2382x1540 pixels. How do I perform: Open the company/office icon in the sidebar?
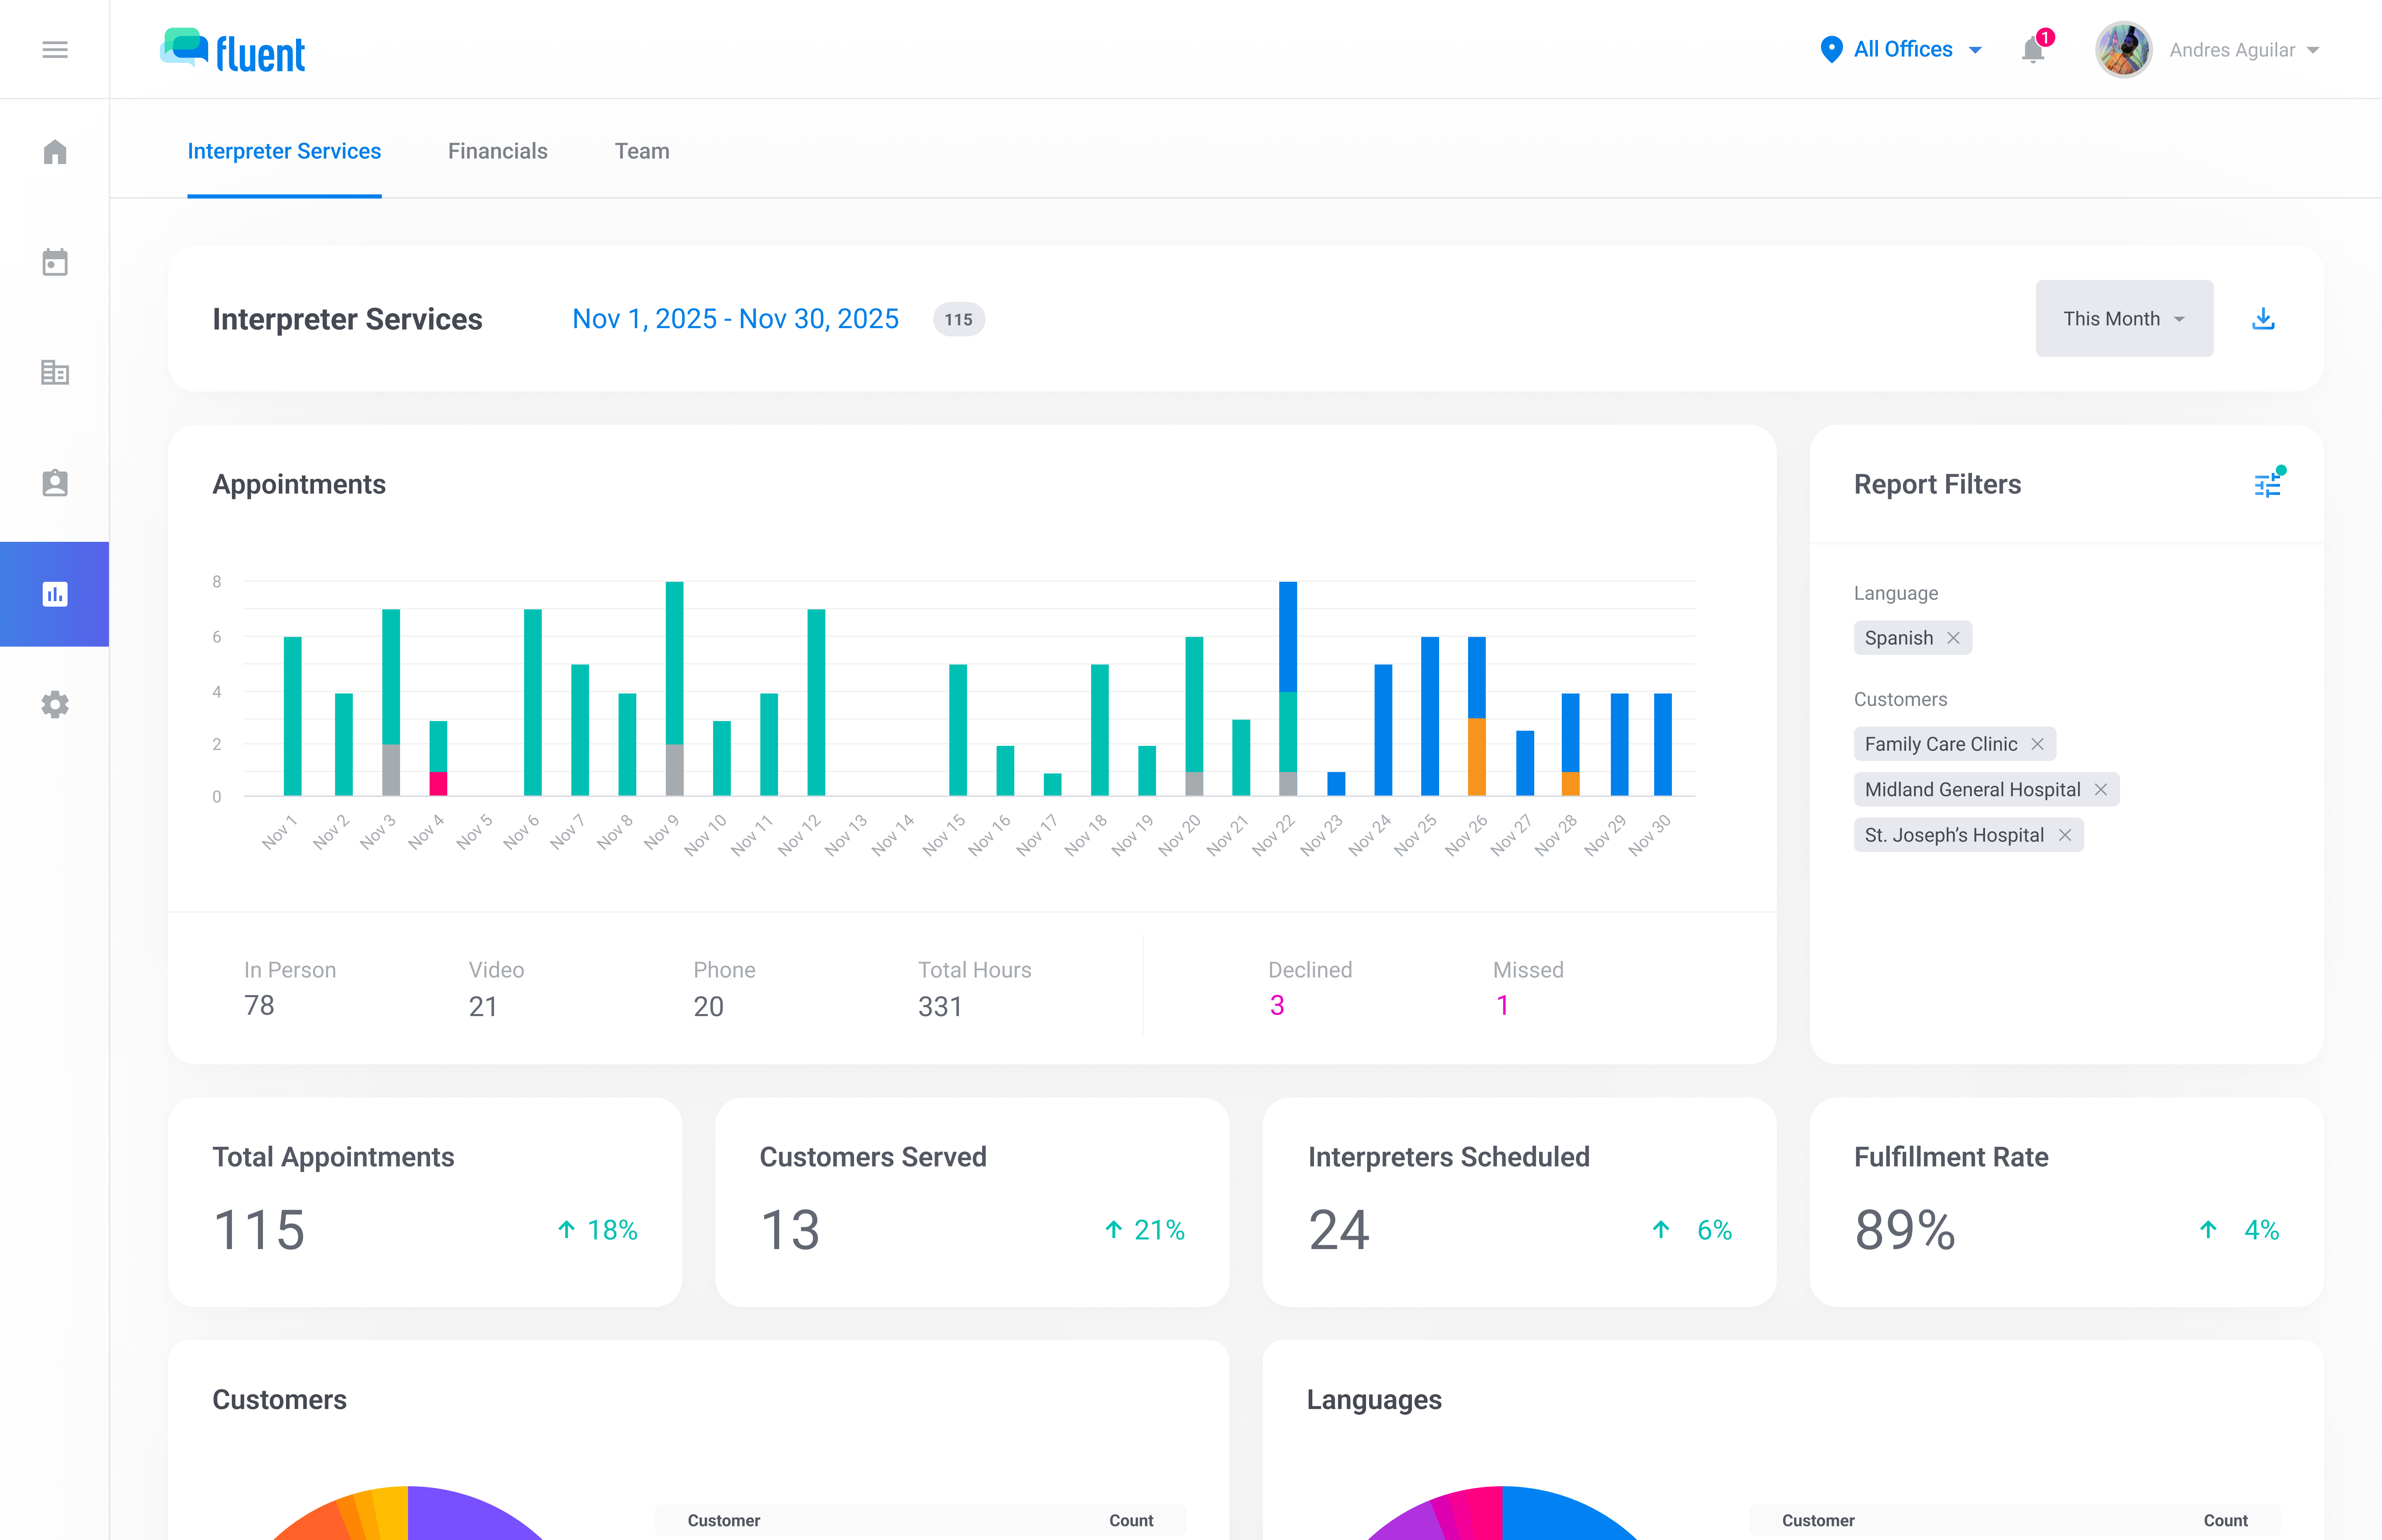point(55,372)
